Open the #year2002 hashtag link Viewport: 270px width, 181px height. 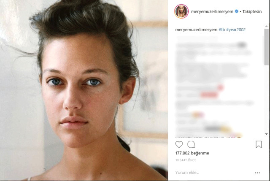pos(236,30)
